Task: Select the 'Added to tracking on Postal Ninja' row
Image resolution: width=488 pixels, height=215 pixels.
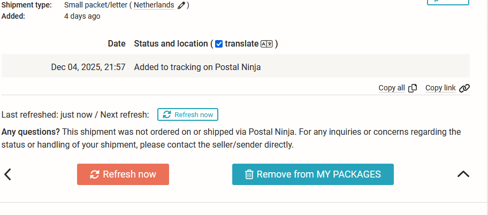Action: 197,67
